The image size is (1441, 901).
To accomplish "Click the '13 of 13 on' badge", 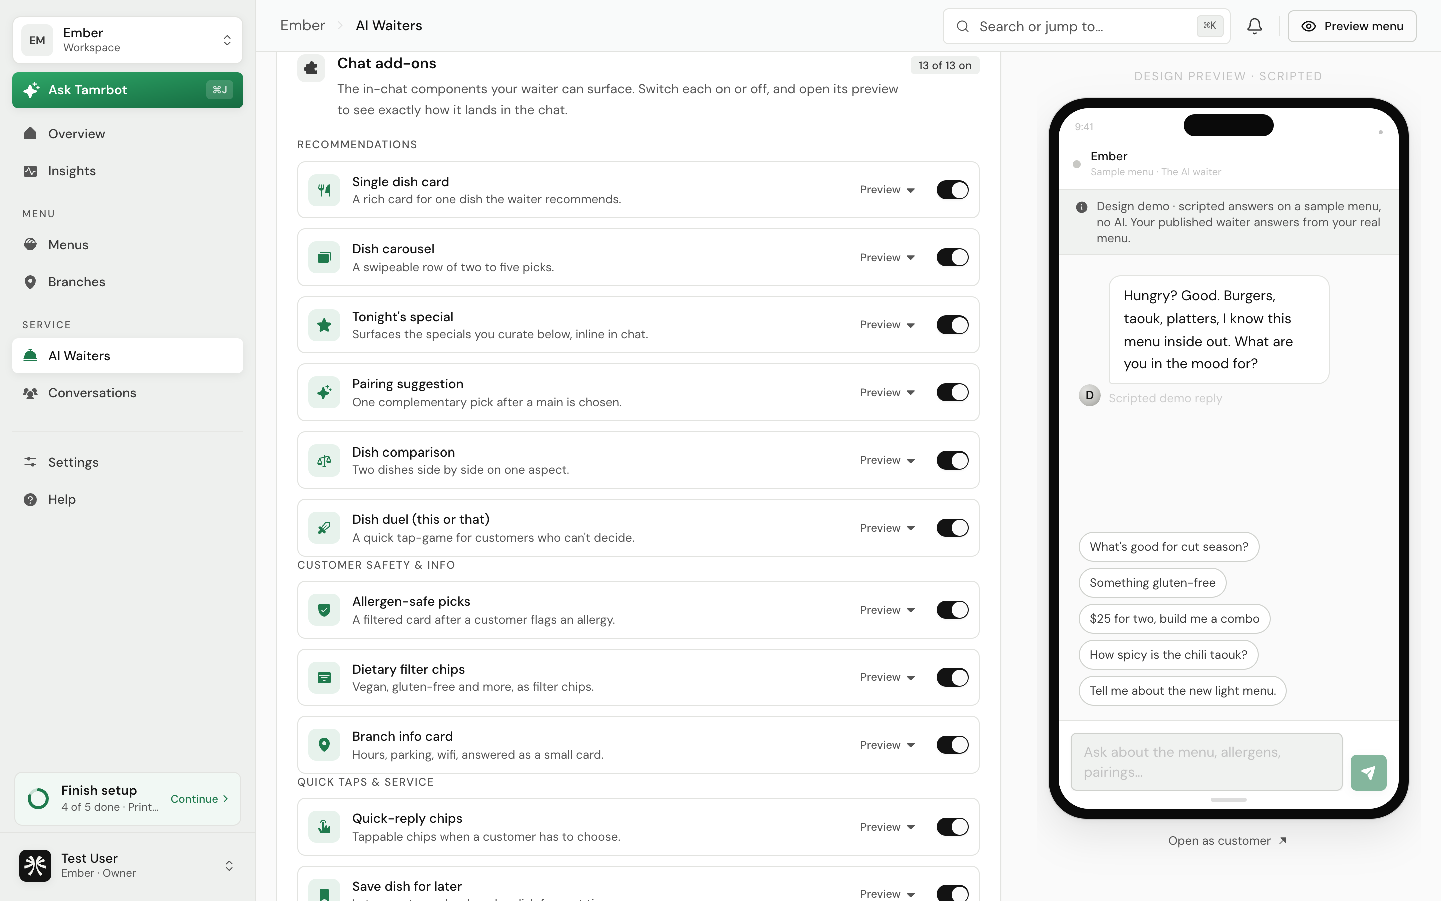I will pos(944,66).
